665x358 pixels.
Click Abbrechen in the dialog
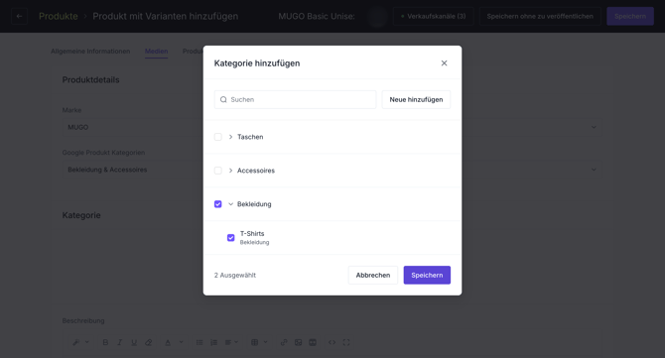pyautogui.click(x=373, y=275)
